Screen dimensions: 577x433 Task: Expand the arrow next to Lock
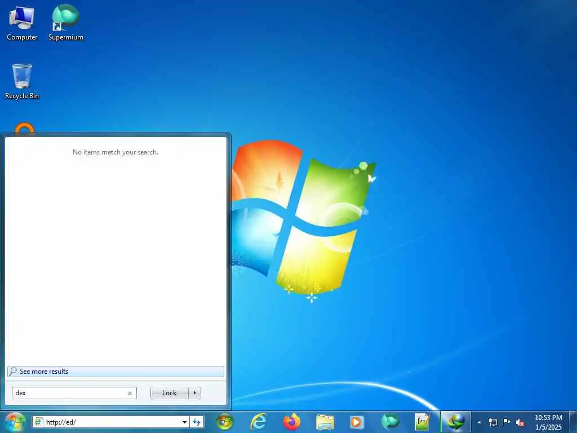(194, 393)
